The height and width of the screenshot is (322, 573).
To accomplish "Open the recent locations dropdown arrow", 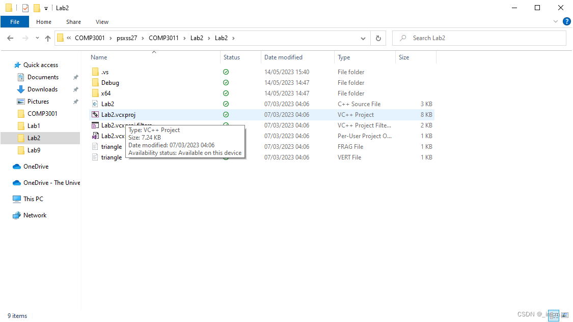I will (x=37, y=38).
